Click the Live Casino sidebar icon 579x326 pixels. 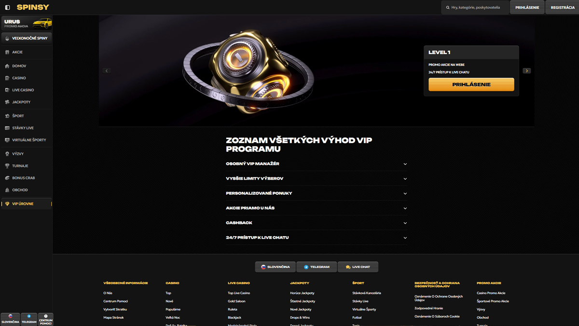(x=7, y=90)
